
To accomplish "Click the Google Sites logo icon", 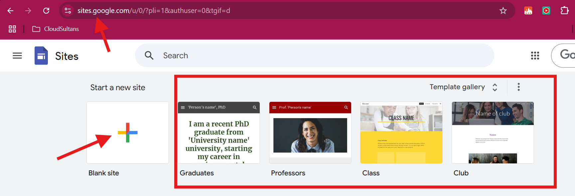I will (x=41, y=56).
